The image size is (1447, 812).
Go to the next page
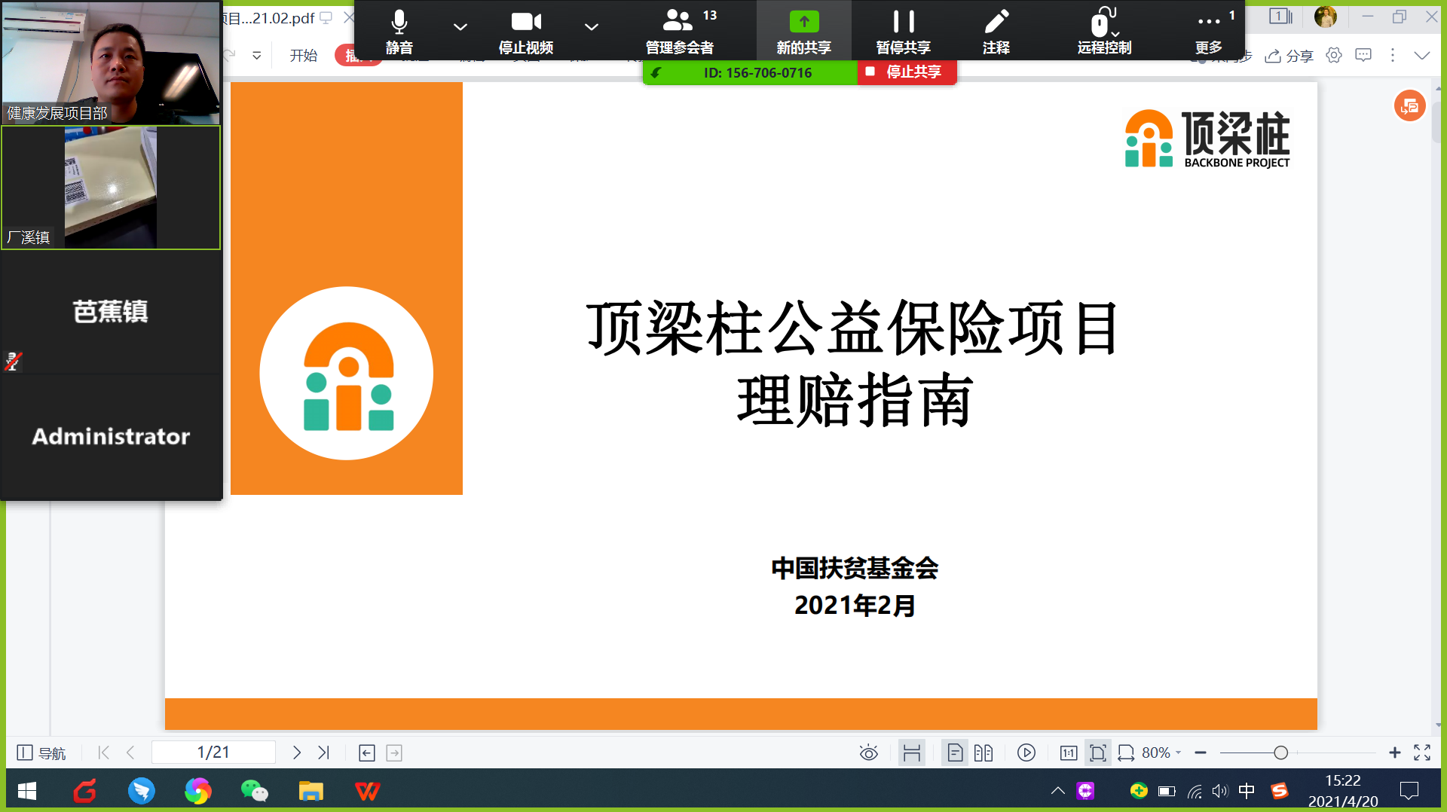coord(296,752)
